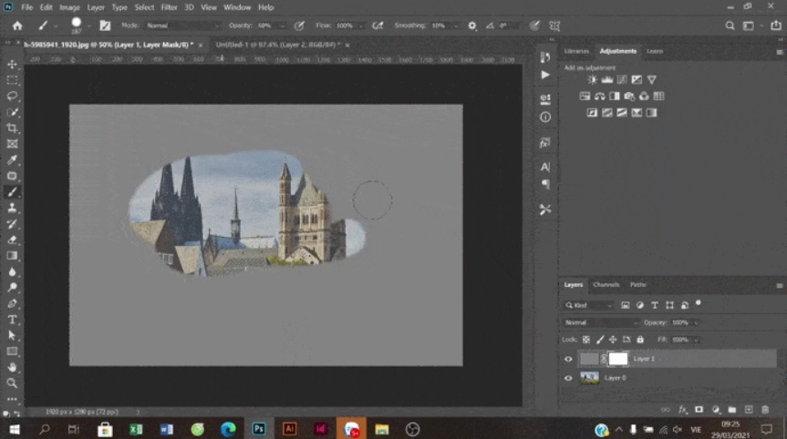Select the Layer 1 mask thumbnail
This screenshot has height=439, width=787.
pyautogui.click(x=619, y=359)
